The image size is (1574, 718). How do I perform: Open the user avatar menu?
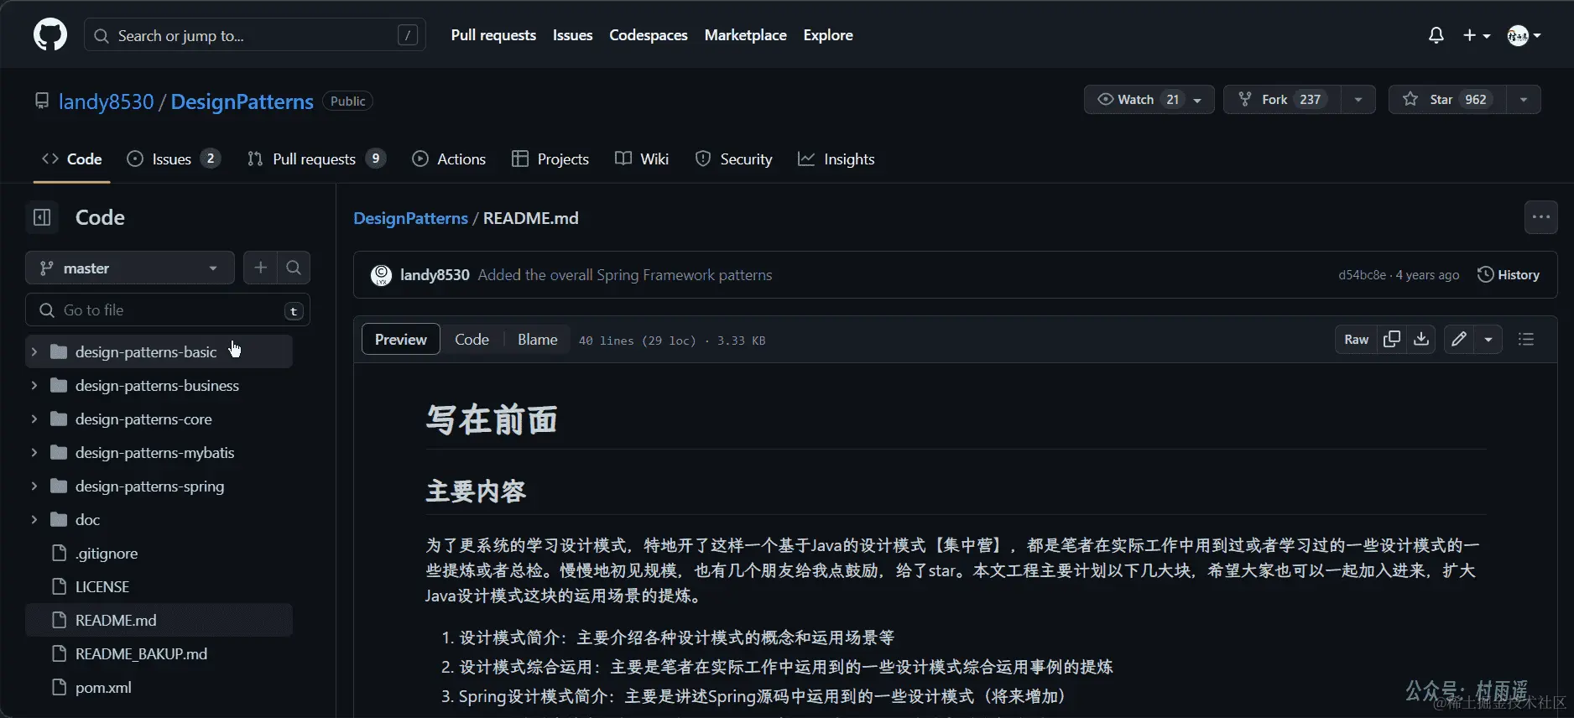1524,35
